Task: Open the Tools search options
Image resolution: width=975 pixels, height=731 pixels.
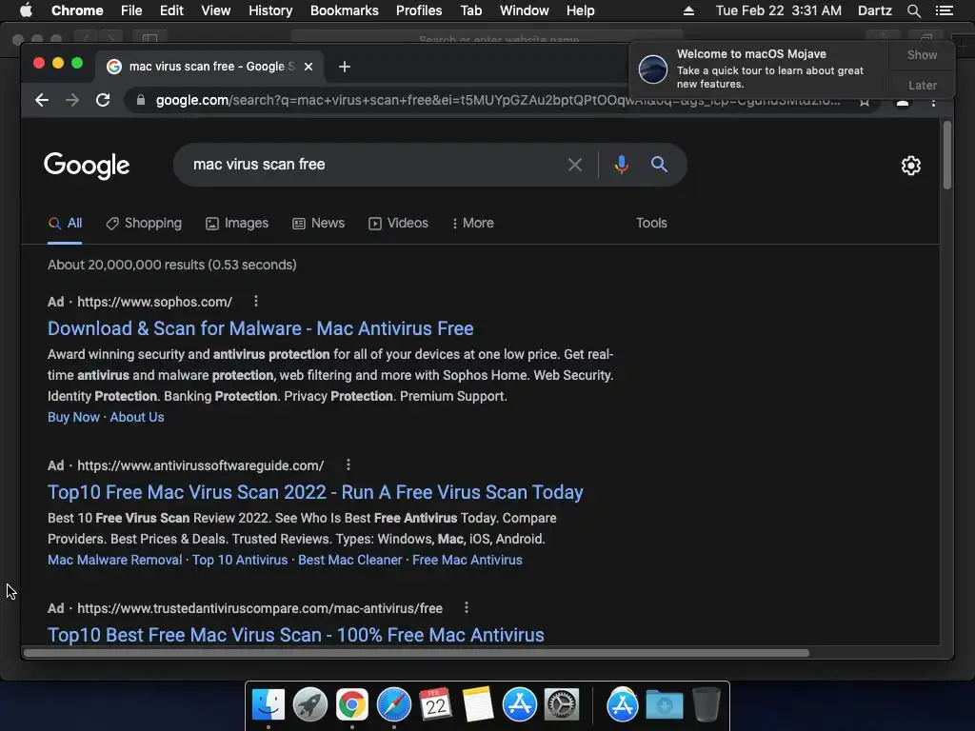Action: 651,223
